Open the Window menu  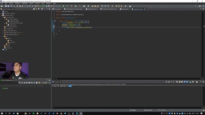48,4
